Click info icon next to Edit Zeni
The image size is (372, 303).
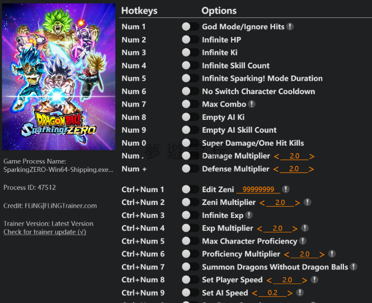(x=286, y=190)
